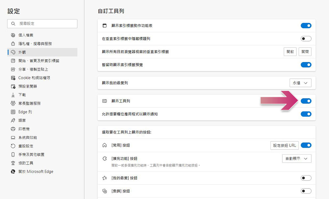The image size is (329, 199).
Task: Click the 重設設定 reset icon
Action: click(x=13, y=146)
